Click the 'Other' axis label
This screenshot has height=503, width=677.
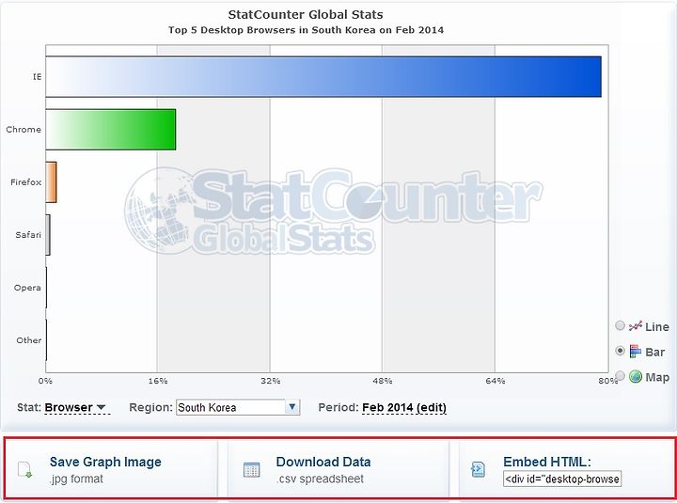pyautogui.click(x=29, y=340)
